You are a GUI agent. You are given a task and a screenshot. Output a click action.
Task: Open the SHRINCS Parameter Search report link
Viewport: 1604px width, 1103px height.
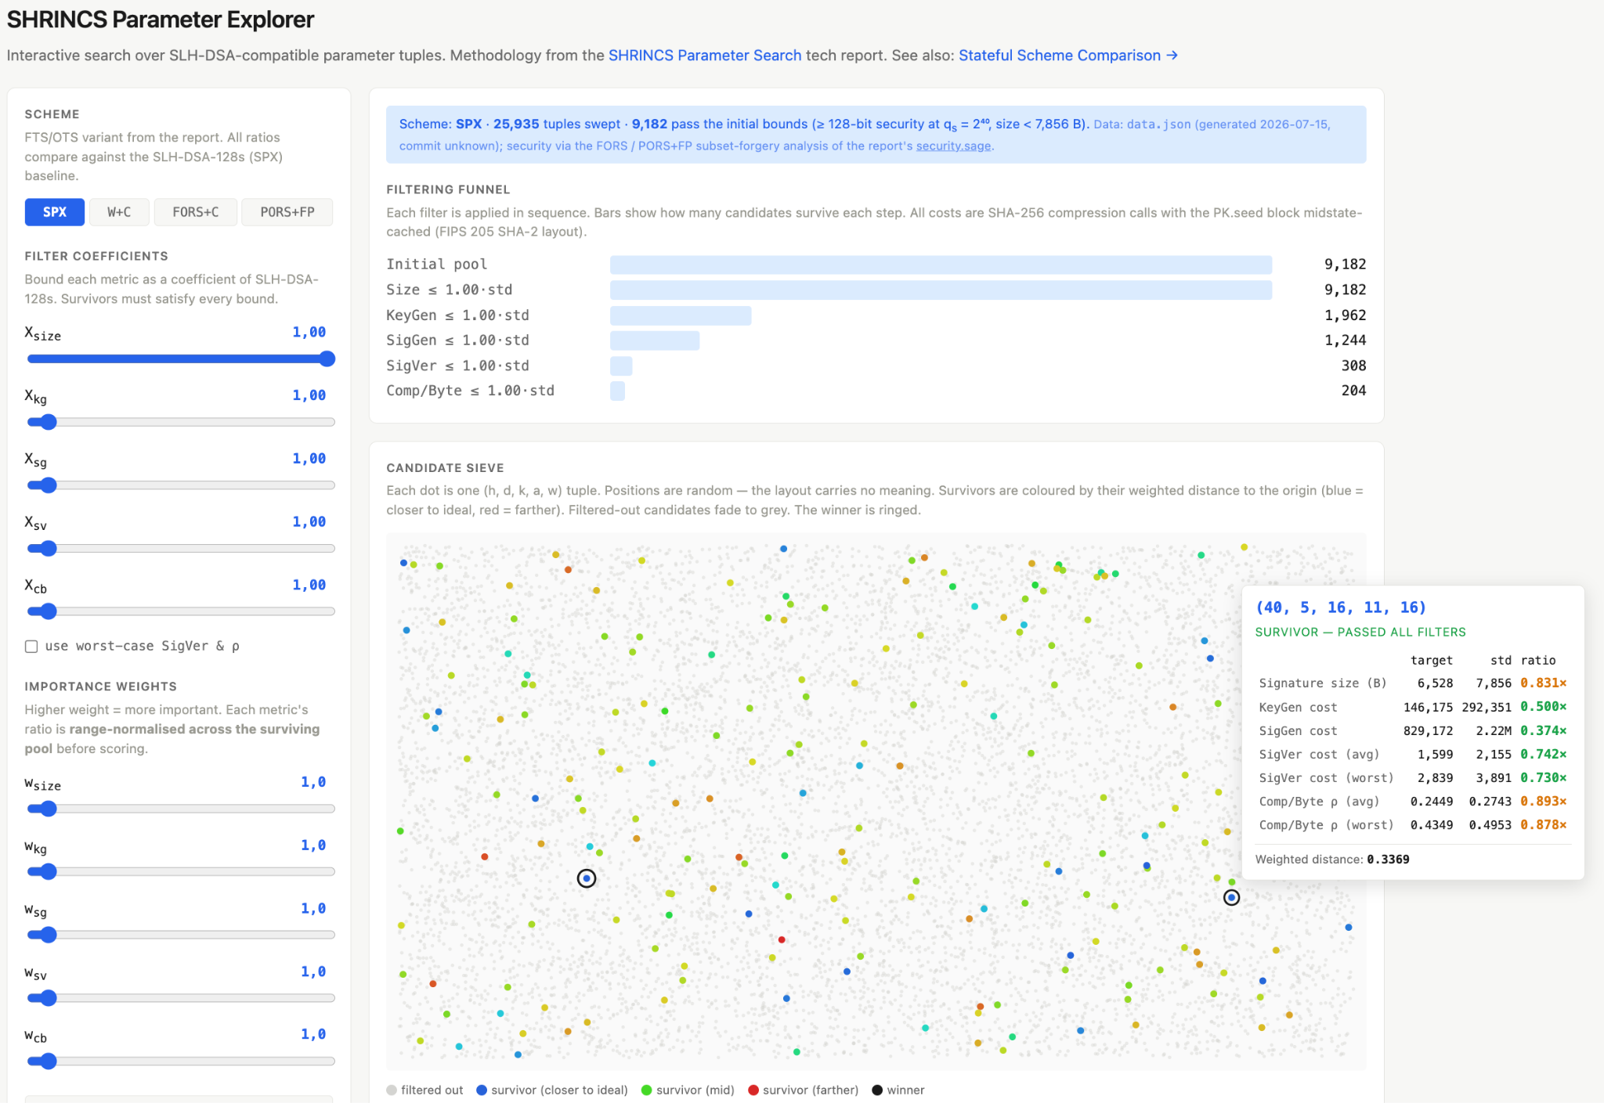(x=705, y=56)
